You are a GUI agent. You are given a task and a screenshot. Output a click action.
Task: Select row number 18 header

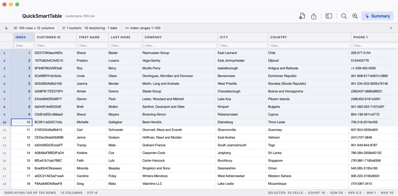(5, 183)
